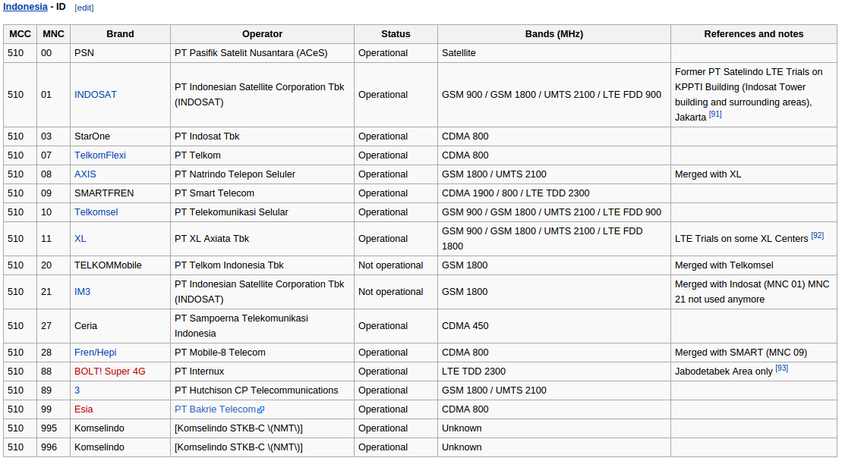The image size is (842, 461).
Task: Select the PT Telkom operator cell
Action: [262, 155]
